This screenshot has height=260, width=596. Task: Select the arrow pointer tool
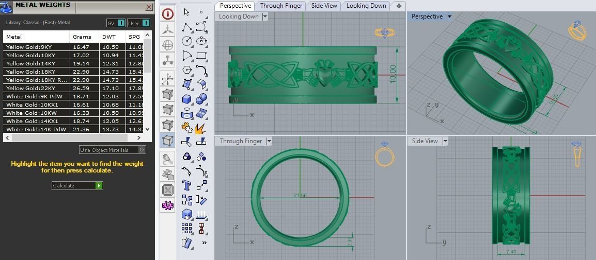coord(186,12)
